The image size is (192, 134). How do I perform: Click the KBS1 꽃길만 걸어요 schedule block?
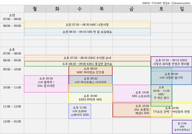(x=87, y=64)
